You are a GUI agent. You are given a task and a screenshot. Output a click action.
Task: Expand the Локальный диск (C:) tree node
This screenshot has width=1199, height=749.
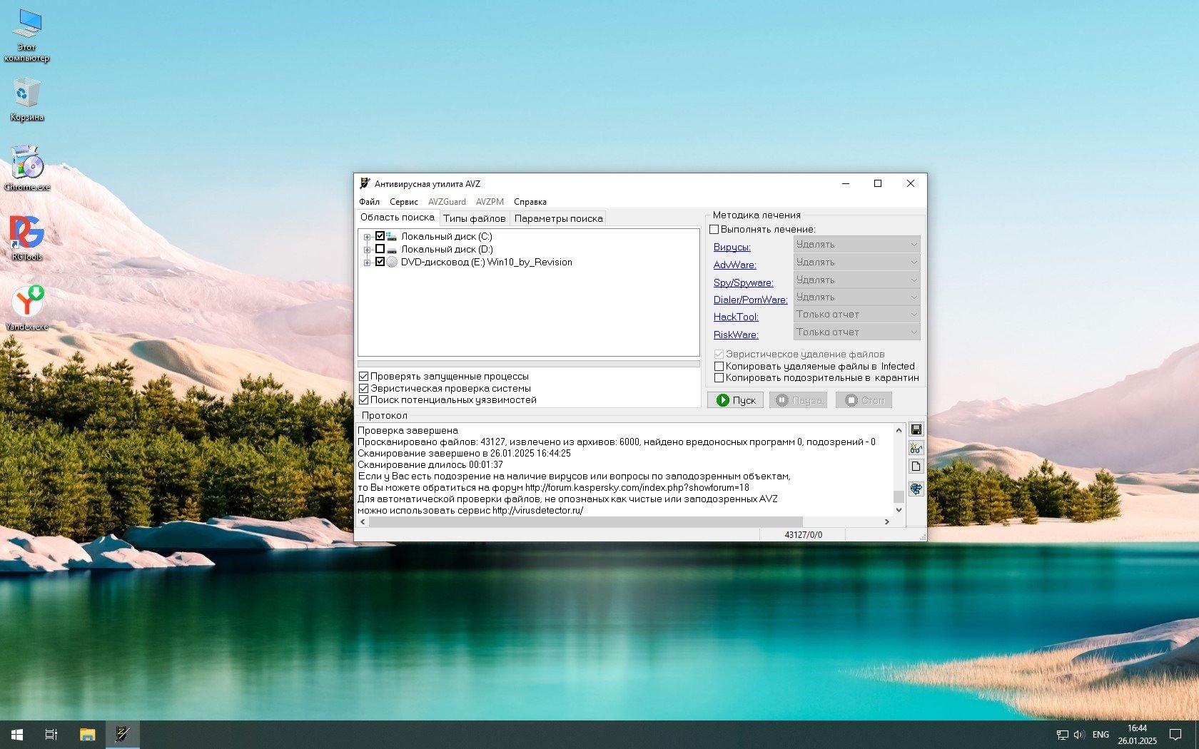(x=367, y=237)
